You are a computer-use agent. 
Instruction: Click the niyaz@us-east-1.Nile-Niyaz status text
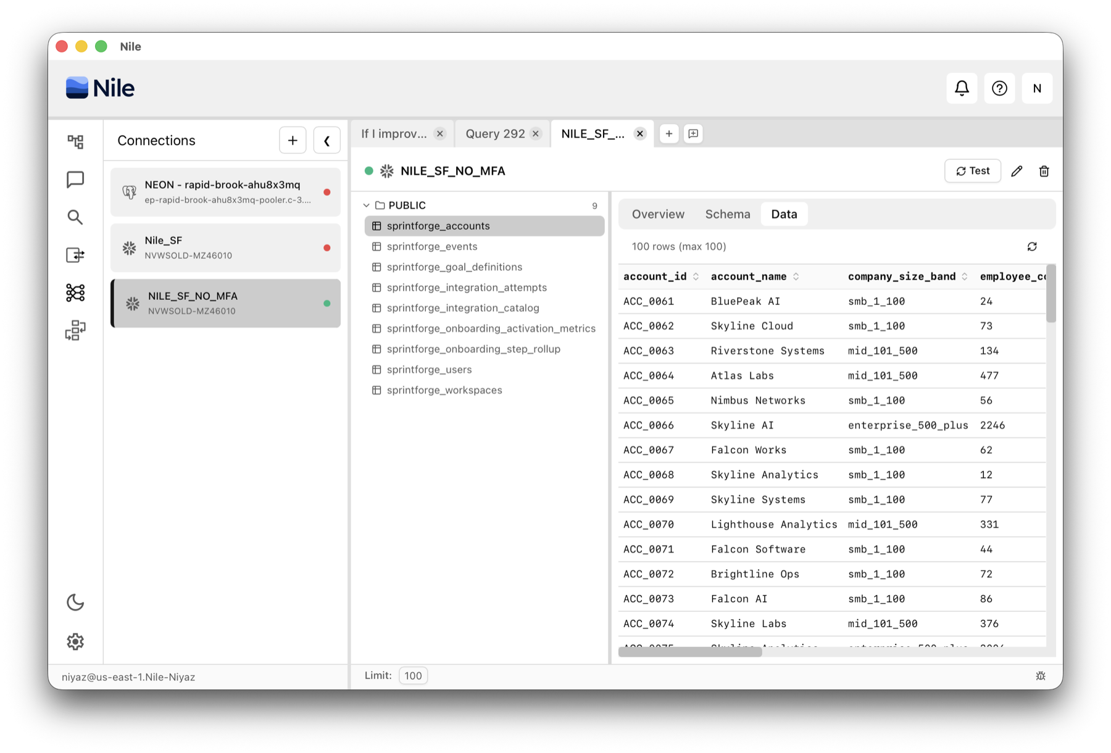pyautogui.click(x=128, y=677)
